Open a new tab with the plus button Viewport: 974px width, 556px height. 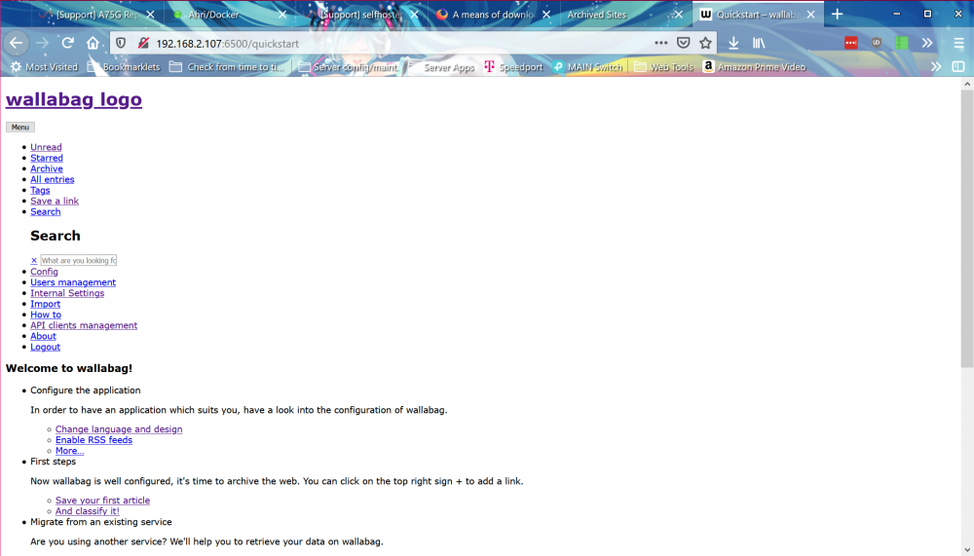[838, 15]
